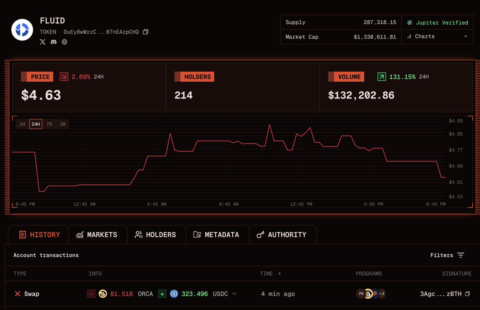Open the Filters control

447,255
